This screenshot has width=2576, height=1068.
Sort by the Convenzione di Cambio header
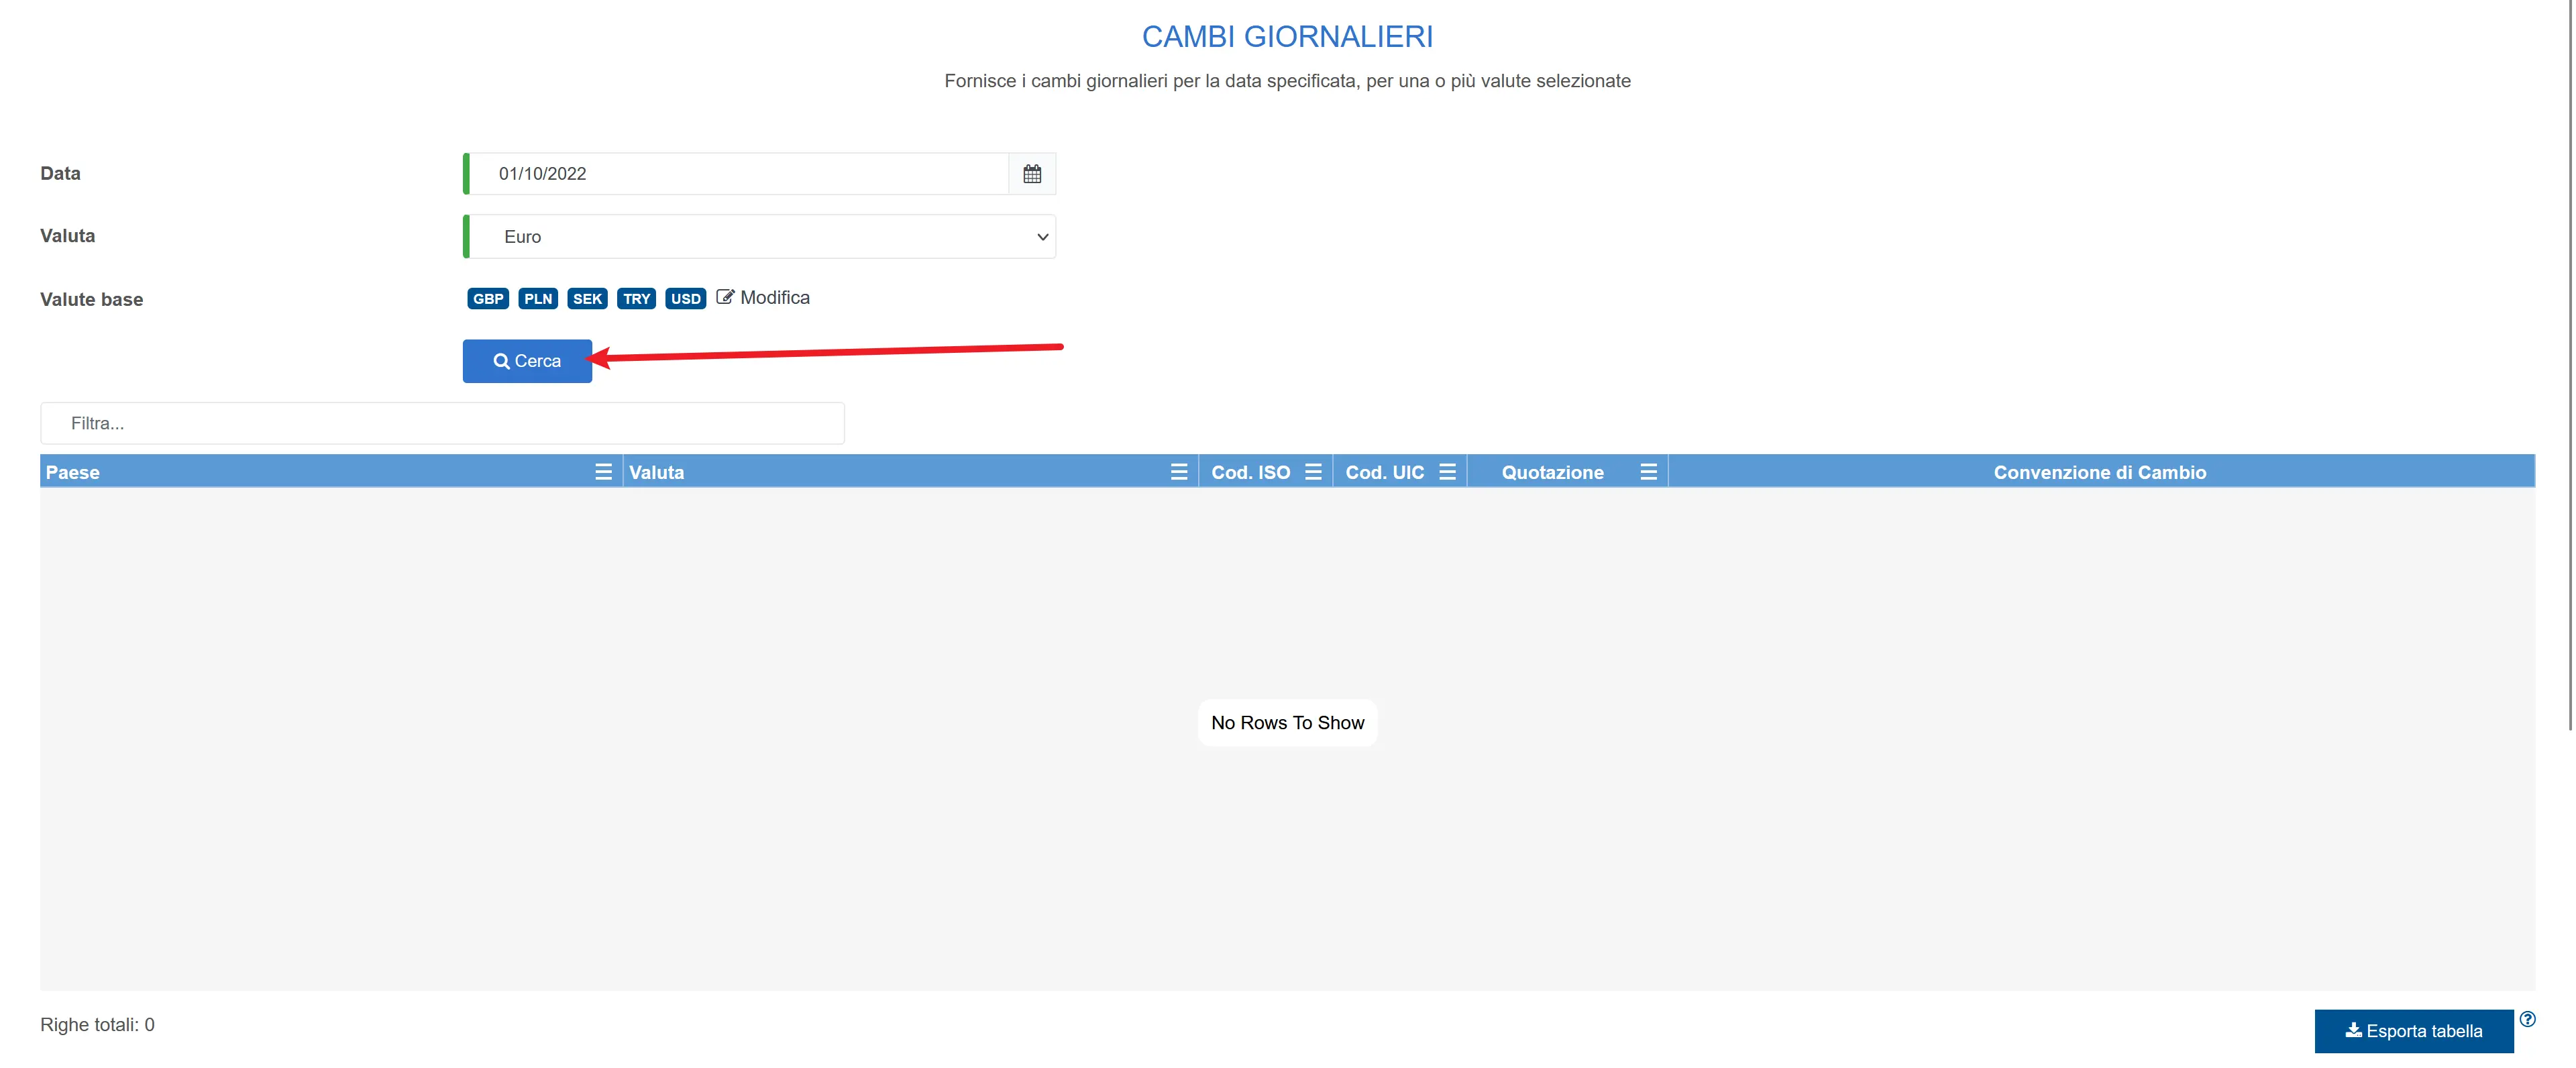2099,472
